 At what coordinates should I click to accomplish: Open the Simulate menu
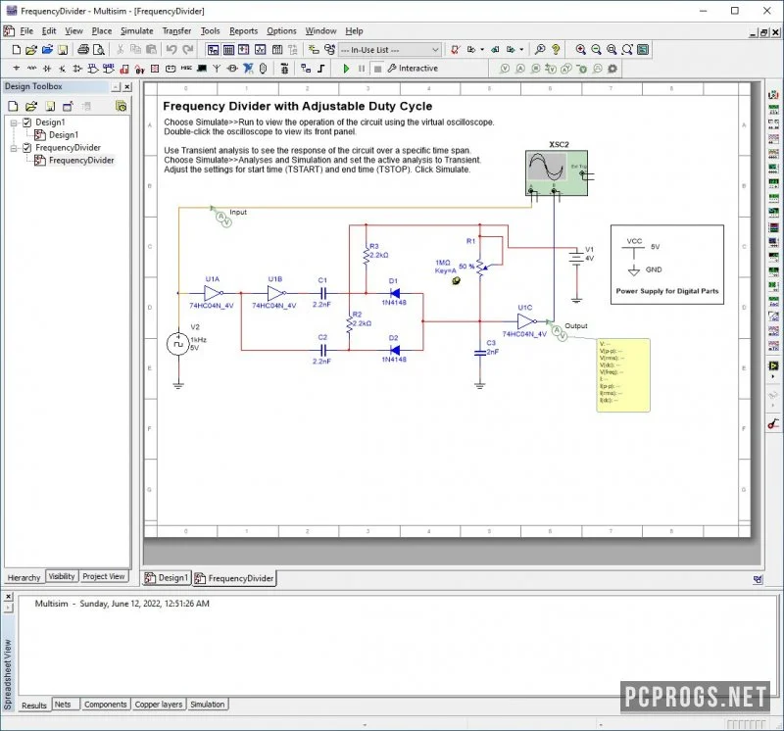click(x=136, y=31)
